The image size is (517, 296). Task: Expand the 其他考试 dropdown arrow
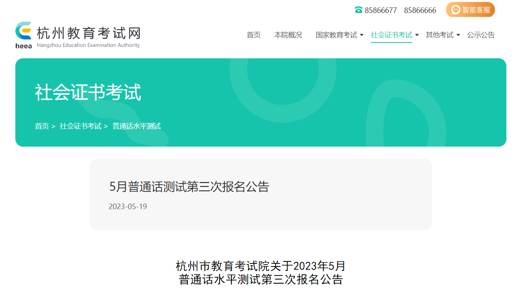coord(458,35)
